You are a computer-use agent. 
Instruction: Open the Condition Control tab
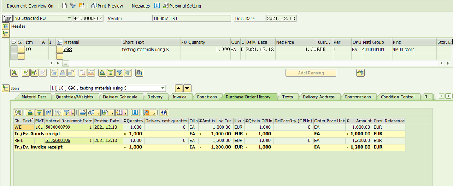point(398,97)
